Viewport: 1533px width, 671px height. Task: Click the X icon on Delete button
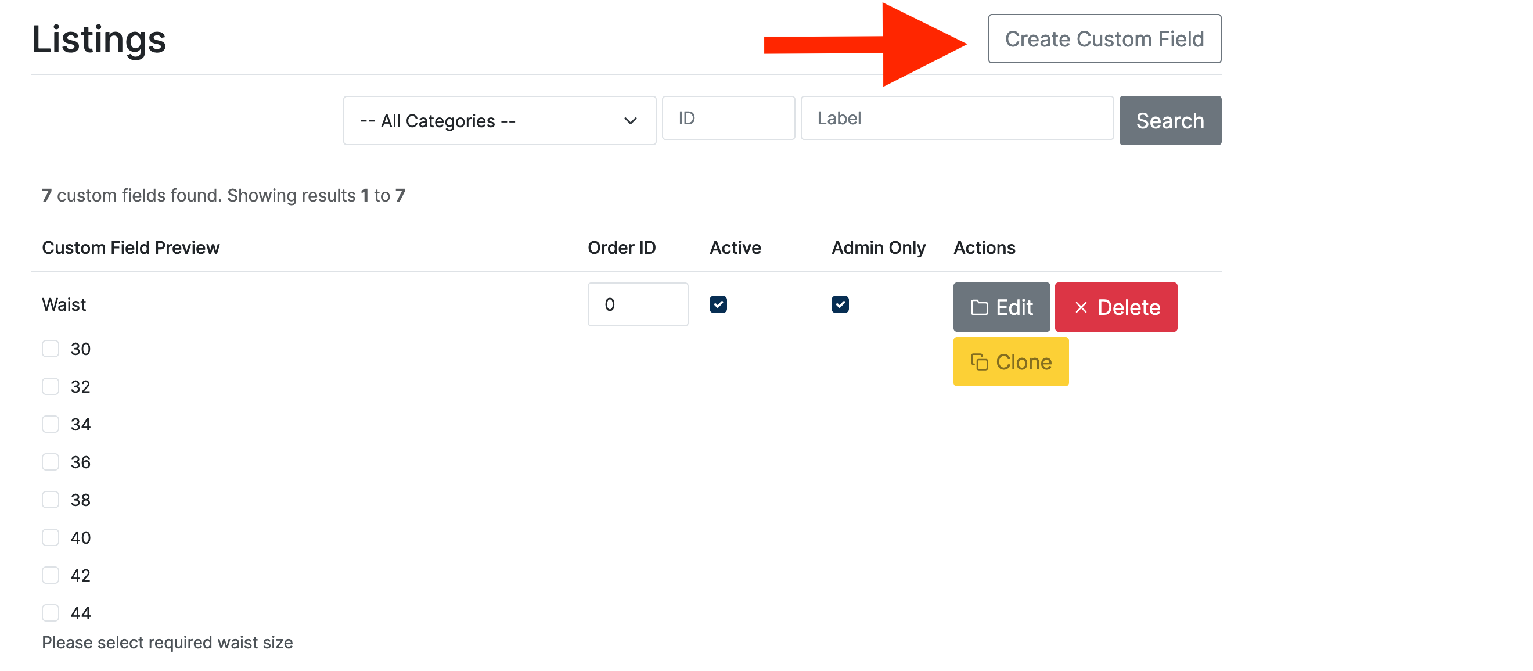click(x=1081, y=308)
